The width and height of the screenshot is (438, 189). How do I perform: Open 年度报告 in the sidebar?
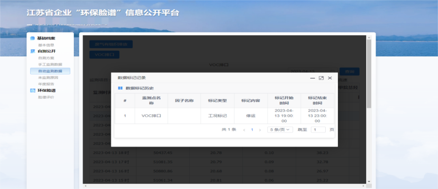pyautogui.click(x=46, y=84)
